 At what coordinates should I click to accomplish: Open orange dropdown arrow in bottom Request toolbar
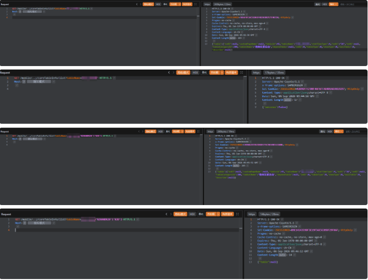tap(218, 214)
